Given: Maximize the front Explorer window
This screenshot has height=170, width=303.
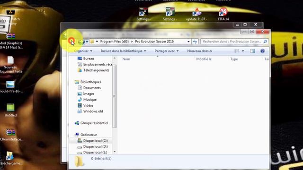Looking at the screenshot, I should [x=252, y=32].
